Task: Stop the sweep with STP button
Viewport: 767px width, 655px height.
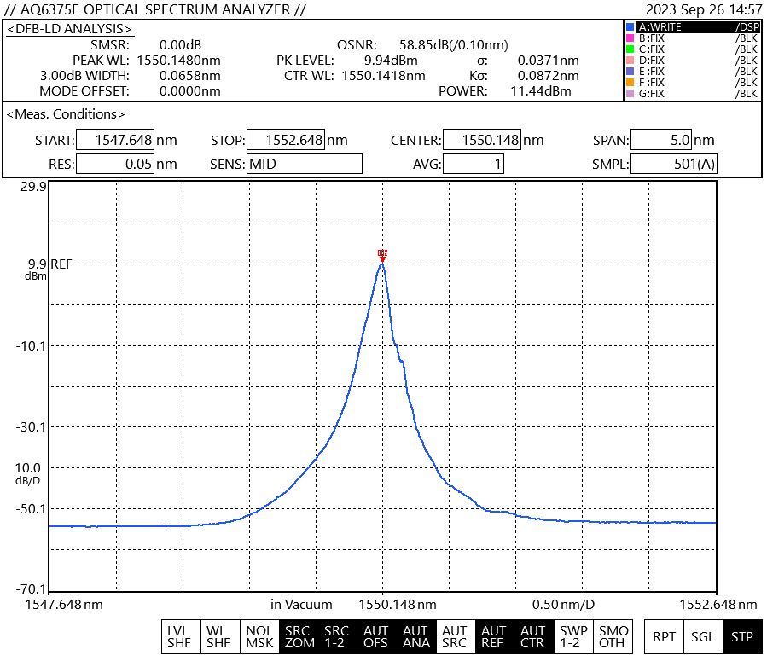Action: point(741,637)
